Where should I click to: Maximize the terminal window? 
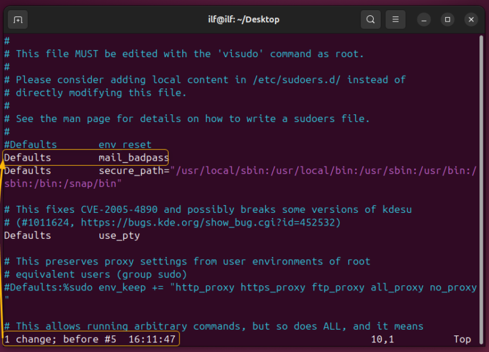[x=448, y=20]
